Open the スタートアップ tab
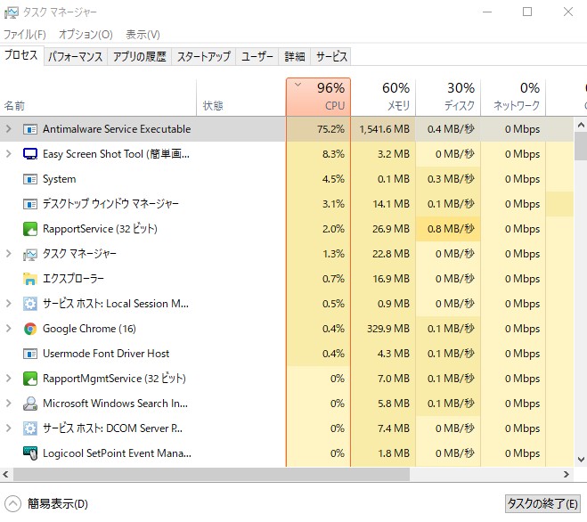 coord(204,57)
